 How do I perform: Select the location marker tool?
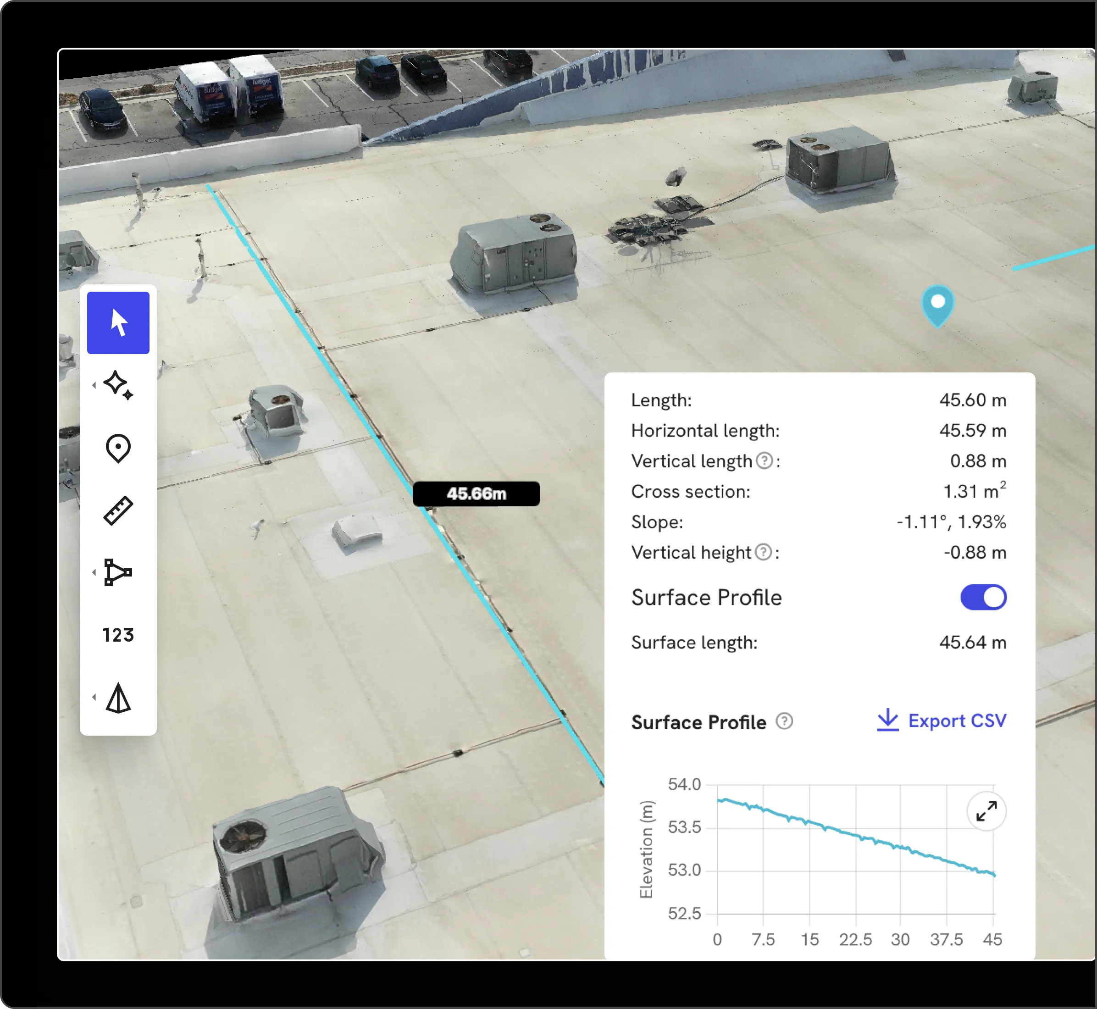[118, 448]
